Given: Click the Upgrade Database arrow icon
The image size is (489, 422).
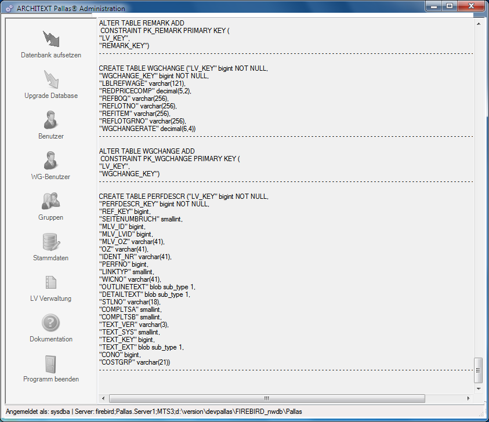Looking at the screenshot, I should 51,79.
